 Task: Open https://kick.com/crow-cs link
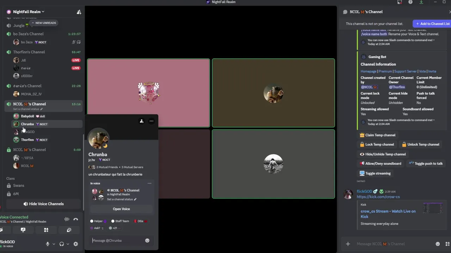[x=378, y=197]
